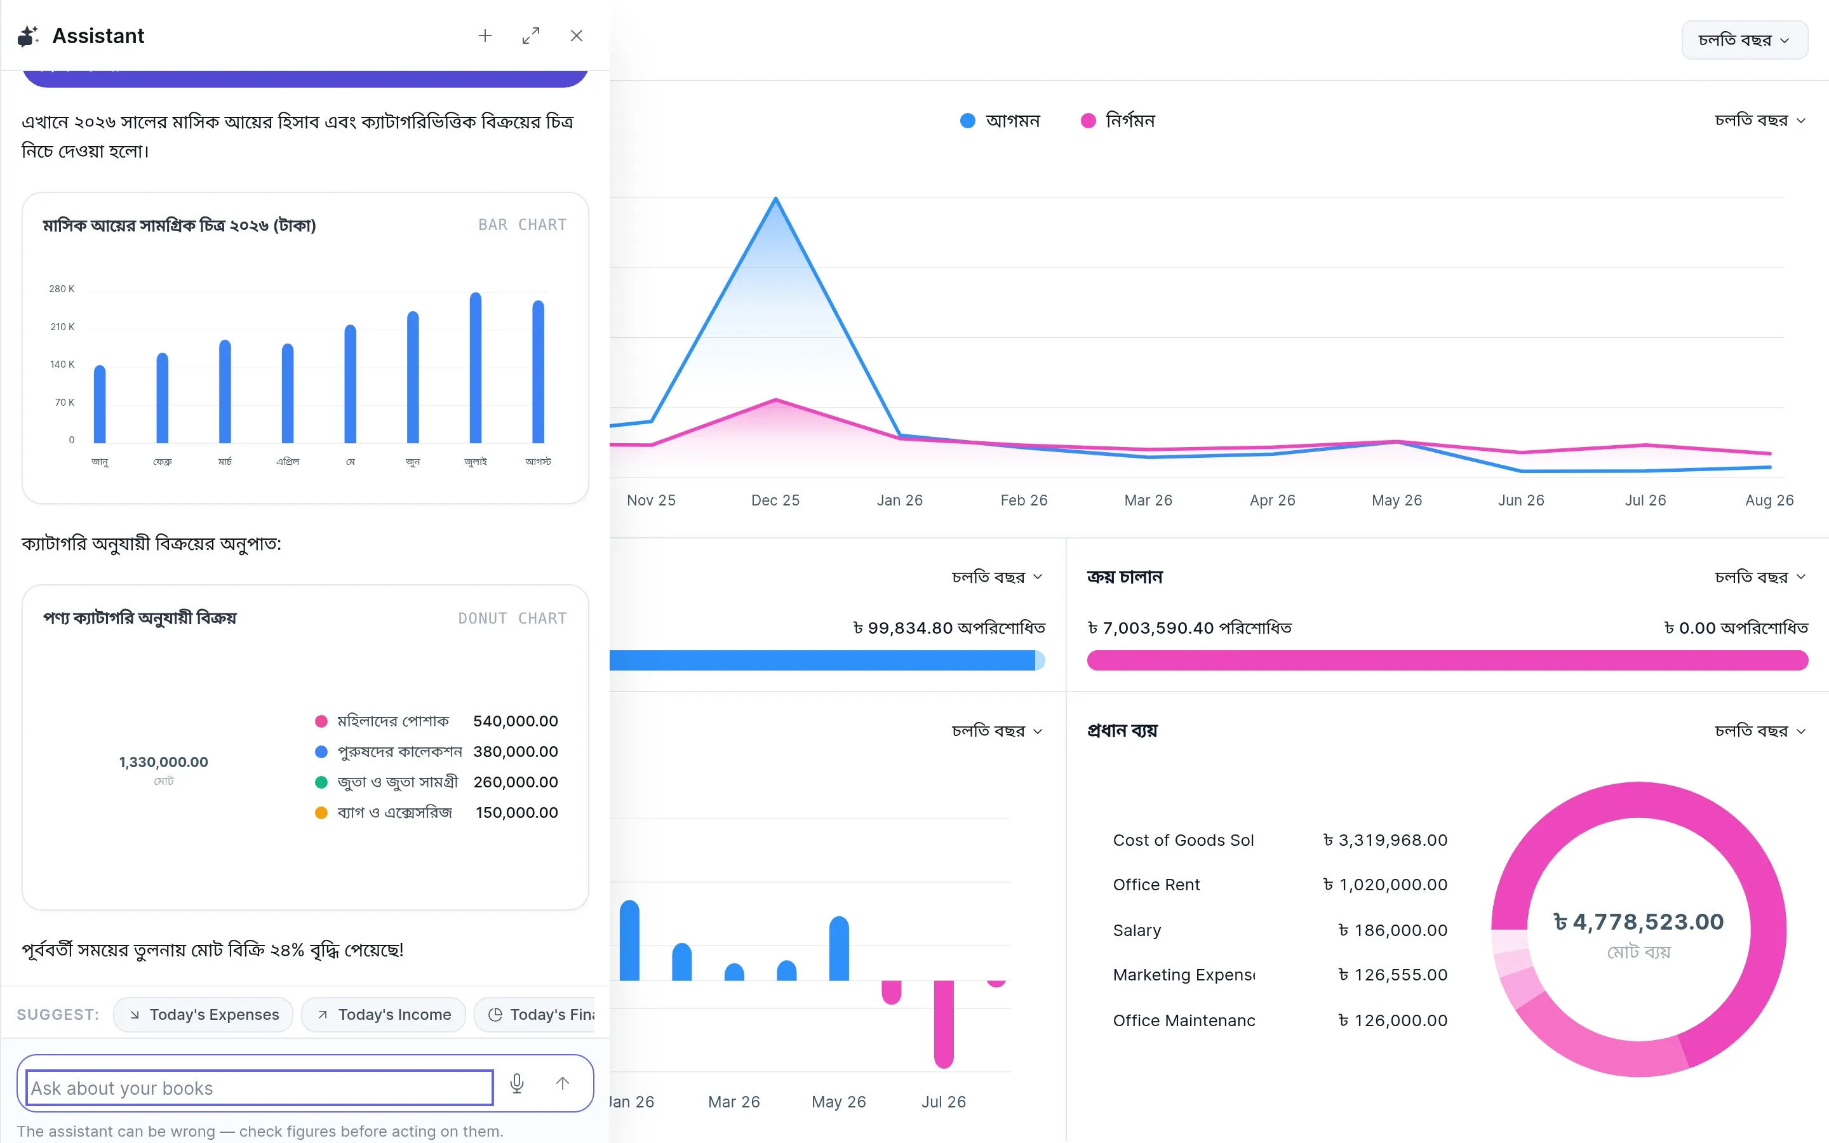Toggle the আগমন legend series

tap(1000, 121)
